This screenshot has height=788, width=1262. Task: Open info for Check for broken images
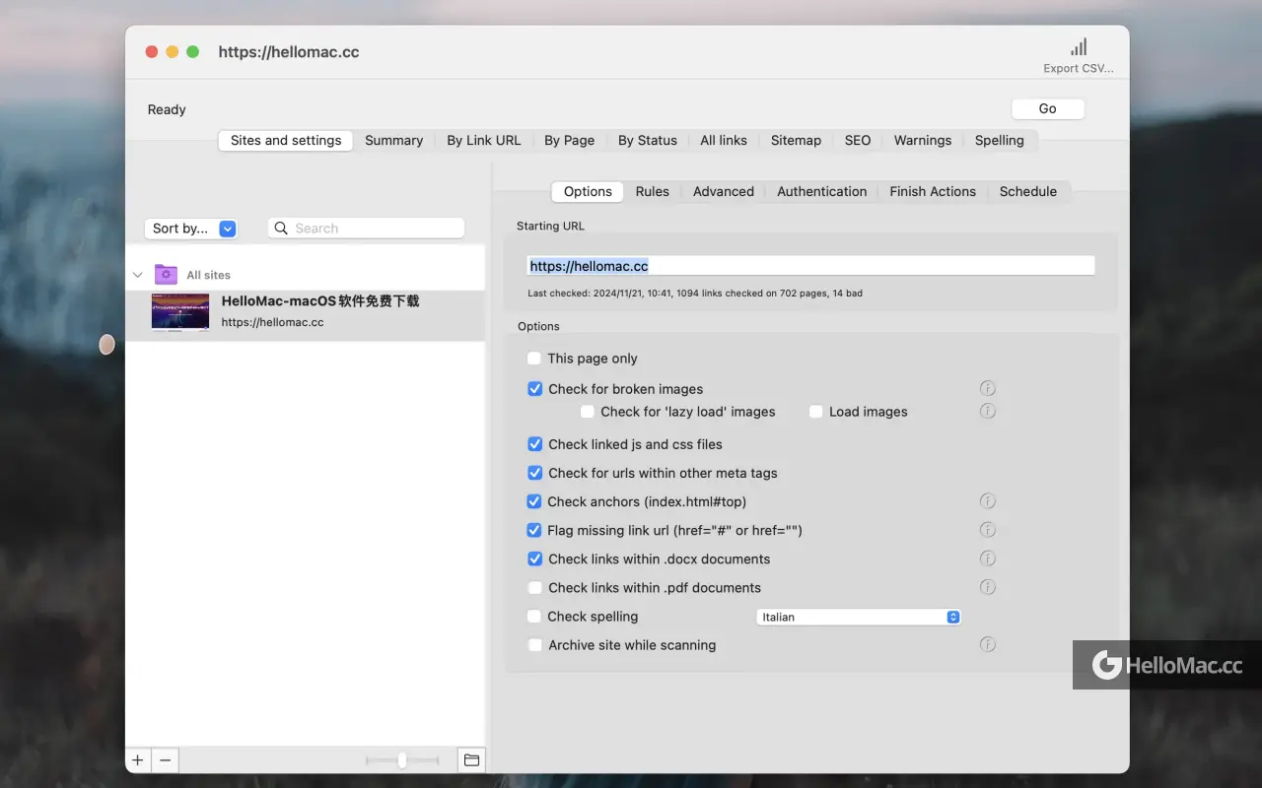988,388
